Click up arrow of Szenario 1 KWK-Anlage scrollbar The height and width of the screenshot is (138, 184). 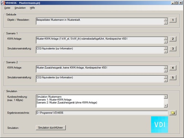pos(166,38)
